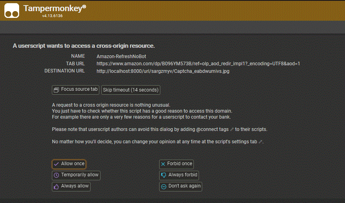This screenshot has height=203, width=345.
Task: Open the script's settings tab link icon
Action: coord(260,142)
